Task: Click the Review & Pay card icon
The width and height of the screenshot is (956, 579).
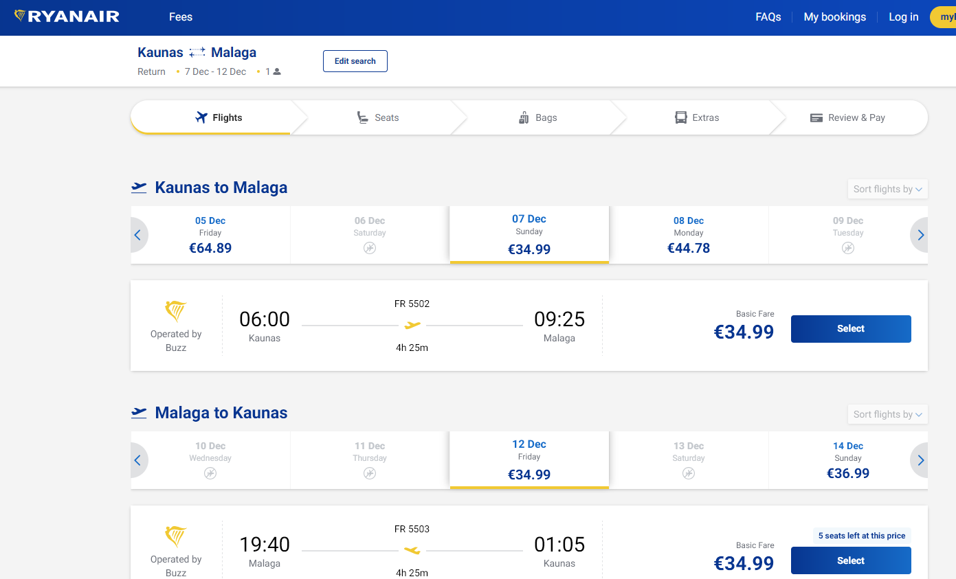Action: pos(816,117)
